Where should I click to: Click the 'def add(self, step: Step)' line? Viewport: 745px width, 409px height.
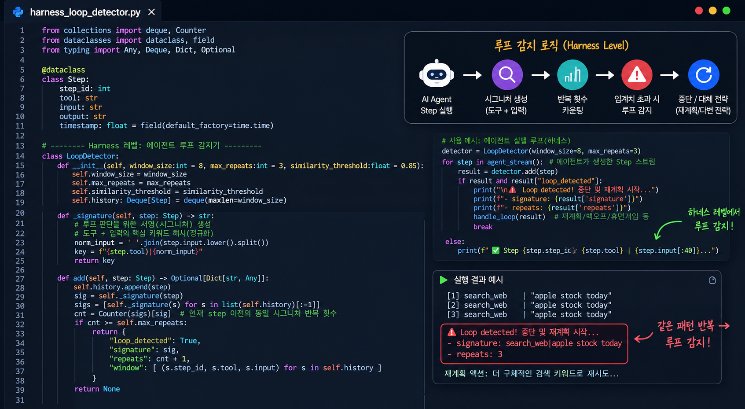[163, 278]
